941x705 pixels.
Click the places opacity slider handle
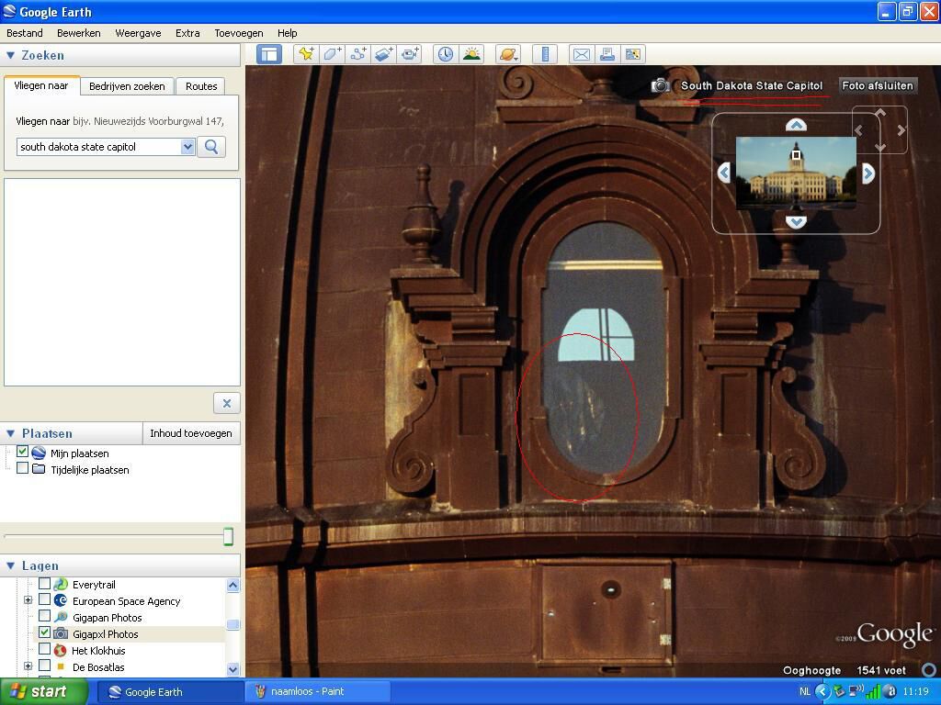click(228, 536)
